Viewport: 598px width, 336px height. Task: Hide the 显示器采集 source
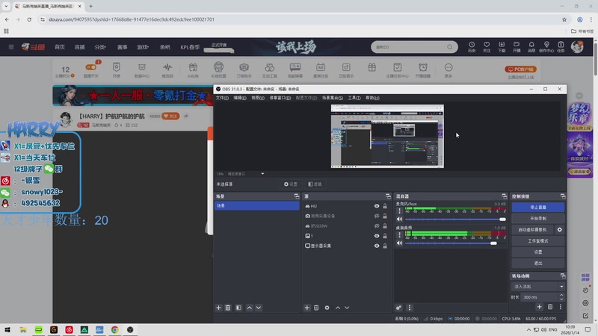pyautogui.click(x=377, y=246)
